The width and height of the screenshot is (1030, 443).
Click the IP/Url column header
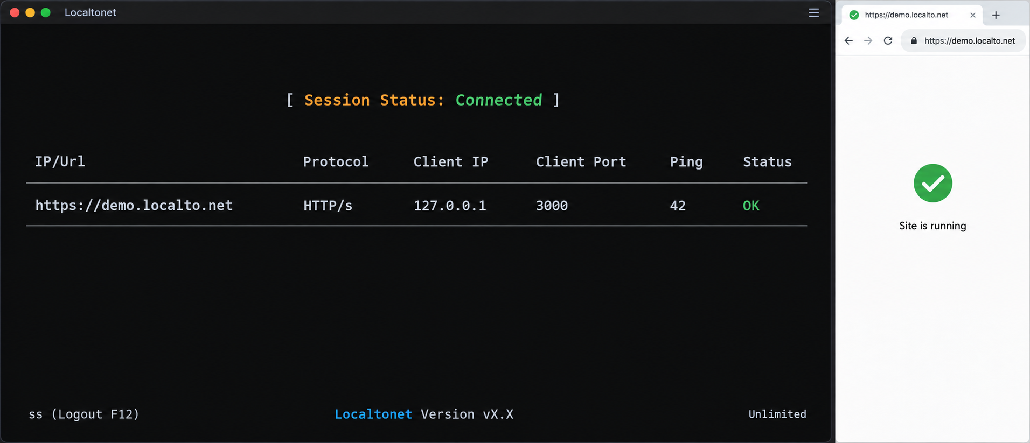(60, 161)
